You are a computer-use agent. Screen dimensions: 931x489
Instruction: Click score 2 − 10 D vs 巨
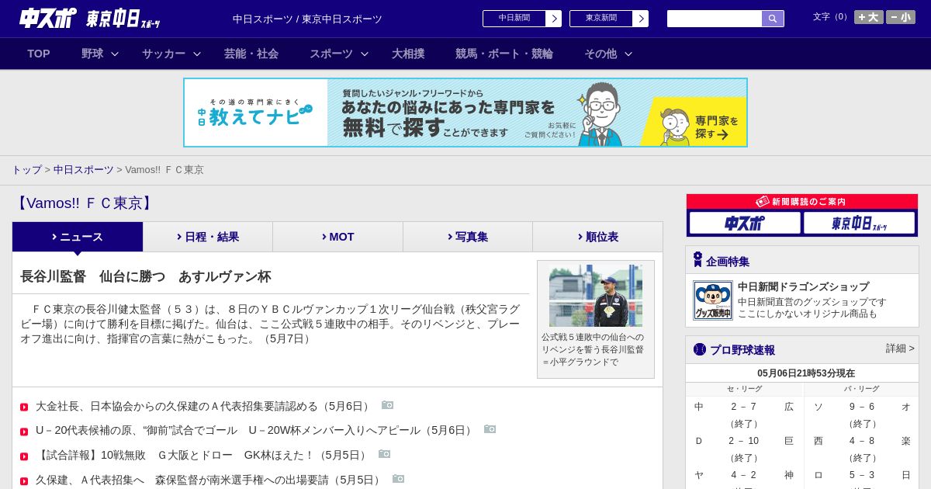[743, 441]
